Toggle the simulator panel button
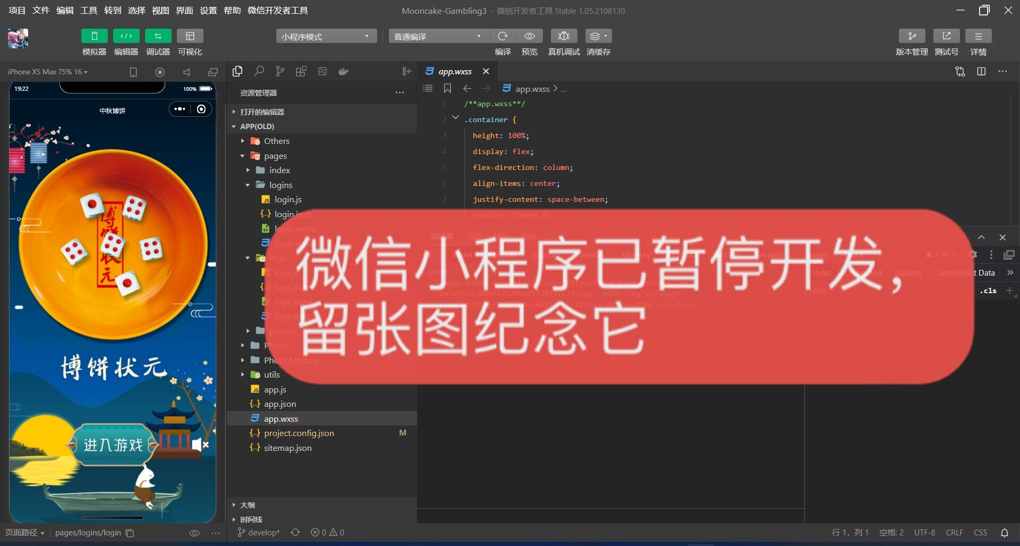 (x=94, y=36)
